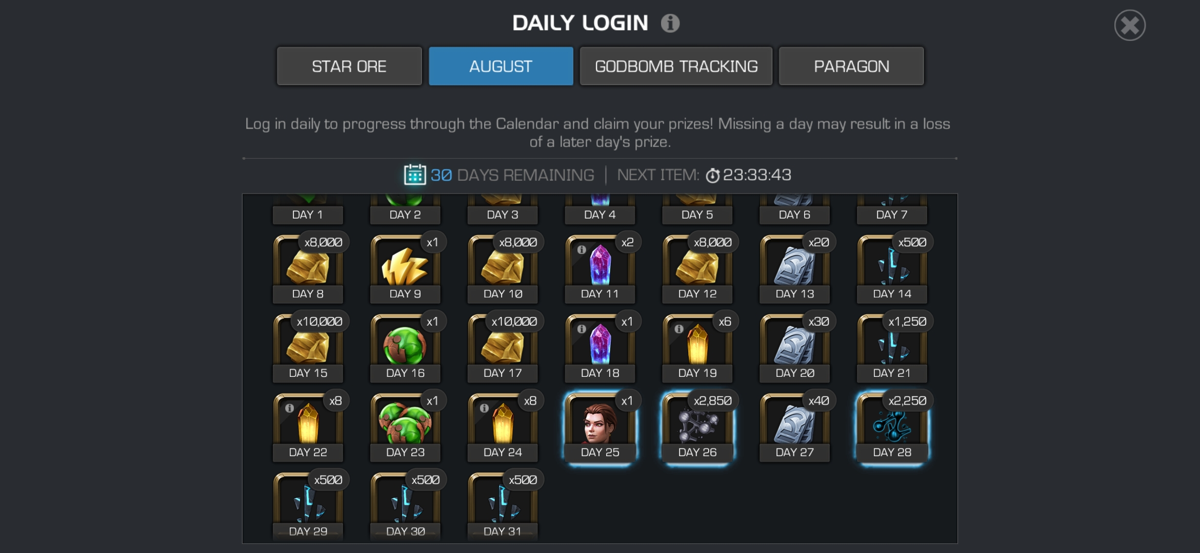Select the Day 8 x8,000 gold reward

tap(308, 268)
